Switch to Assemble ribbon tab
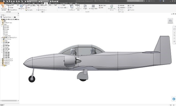176x106 pixels. point(7,3)
